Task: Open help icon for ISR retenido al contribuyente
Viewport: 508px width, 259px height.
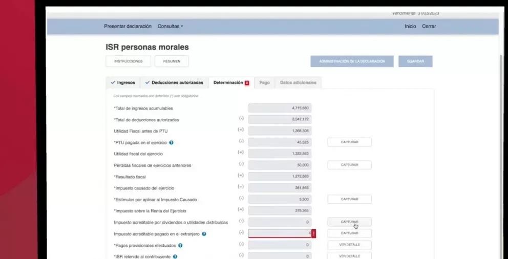Action: (175, 256)
